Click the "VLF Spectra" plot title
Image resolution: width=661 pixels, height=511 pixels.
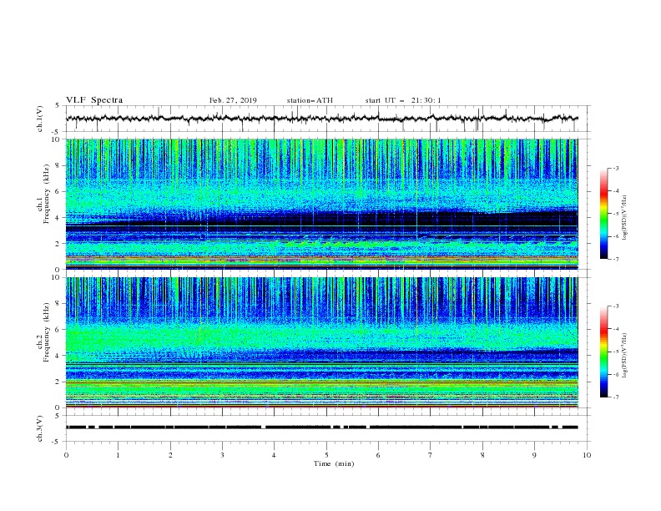(x=94, y=100)
